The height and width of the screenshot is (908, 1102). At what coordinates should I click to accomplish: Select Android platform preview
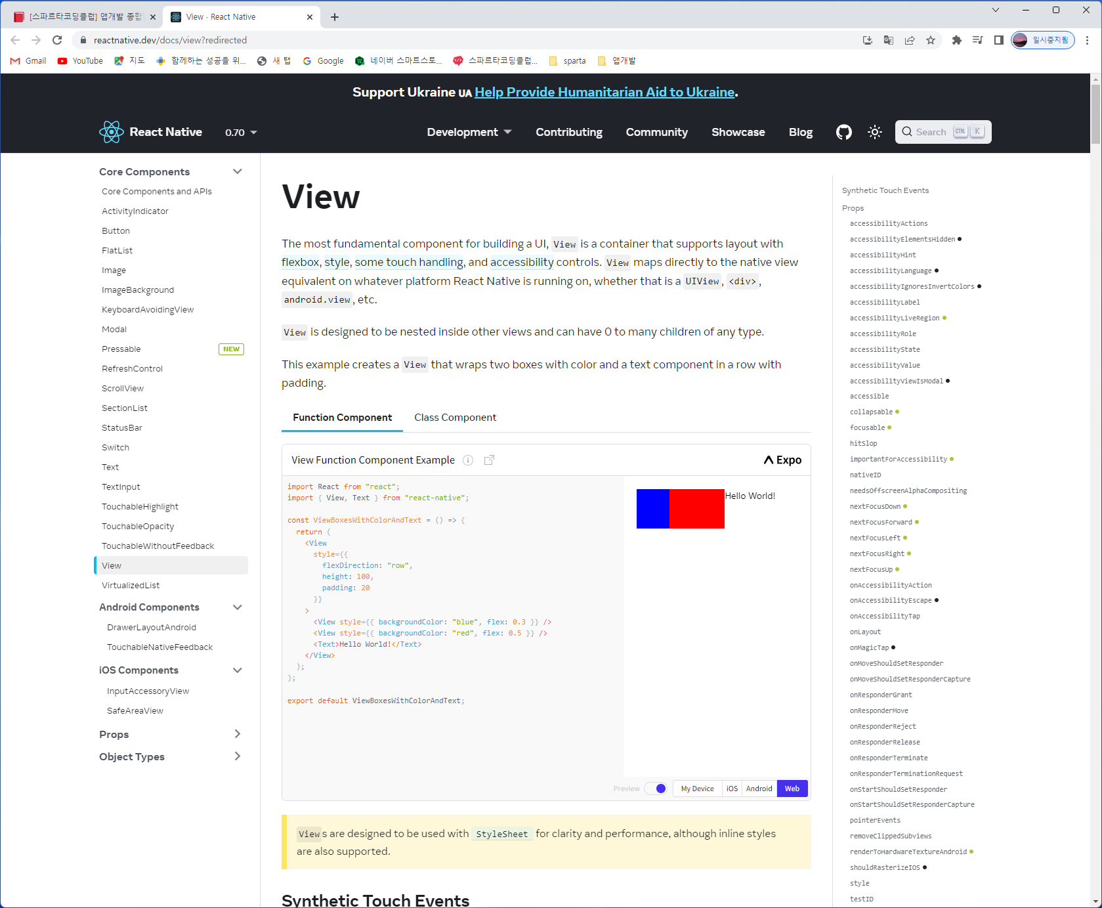coord(759,789)
